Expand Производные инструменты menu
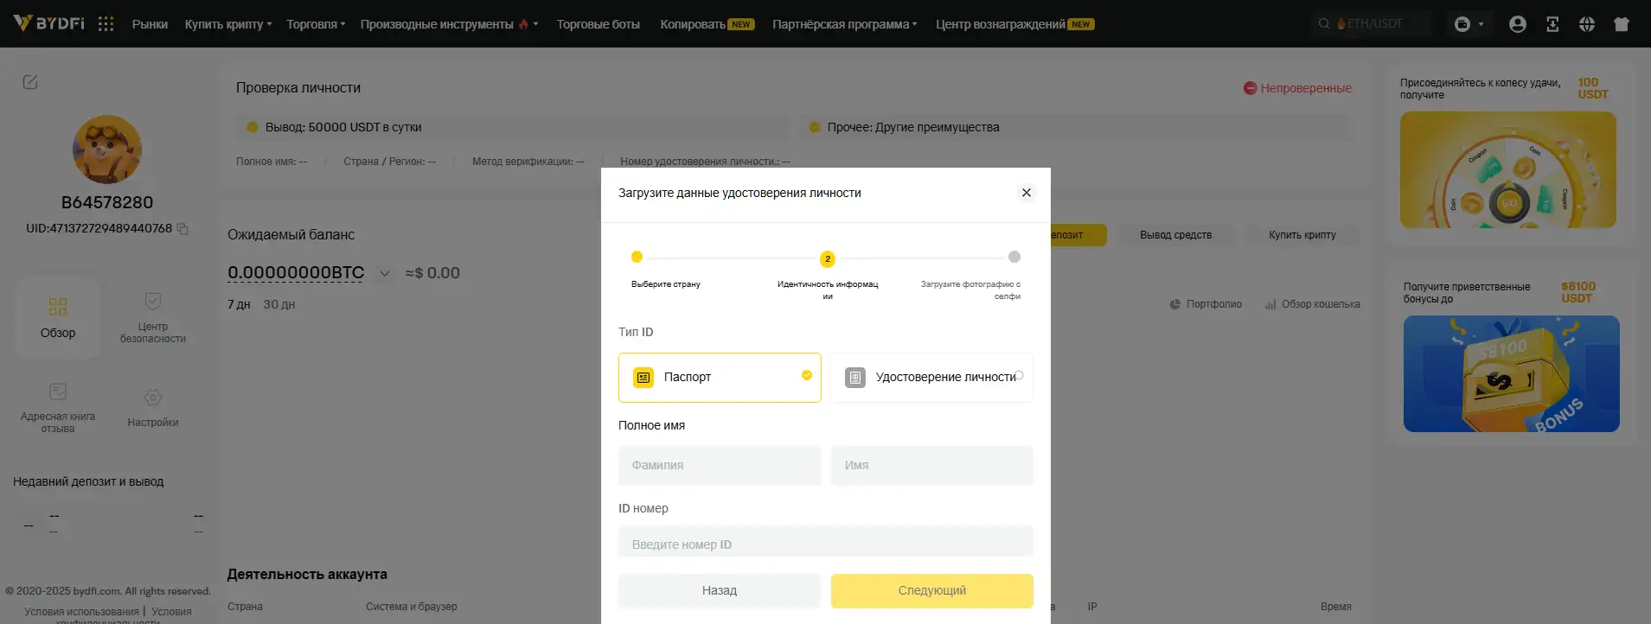The image size is (1651, 624). [450, 24]
